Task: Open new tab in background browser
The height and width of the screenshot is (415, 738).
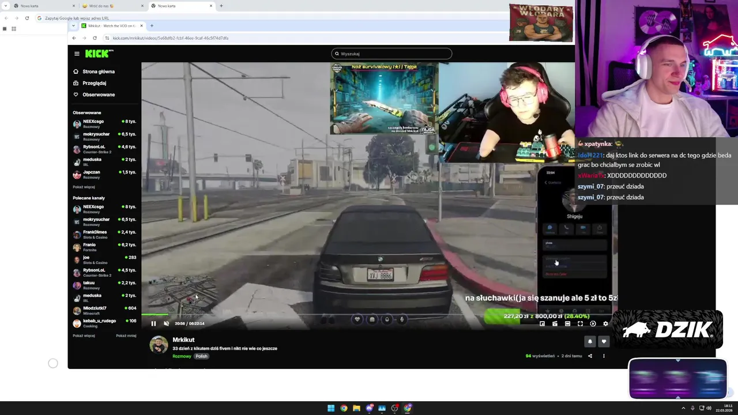Action: point(221,6)
